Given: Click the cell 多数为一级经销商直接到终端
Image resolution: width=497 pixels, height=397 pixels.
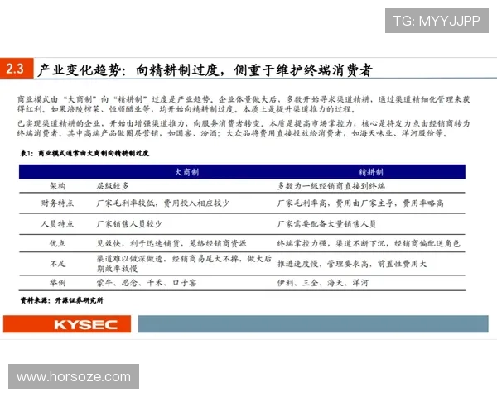Looking at the screenshot, I should point(331,186).
